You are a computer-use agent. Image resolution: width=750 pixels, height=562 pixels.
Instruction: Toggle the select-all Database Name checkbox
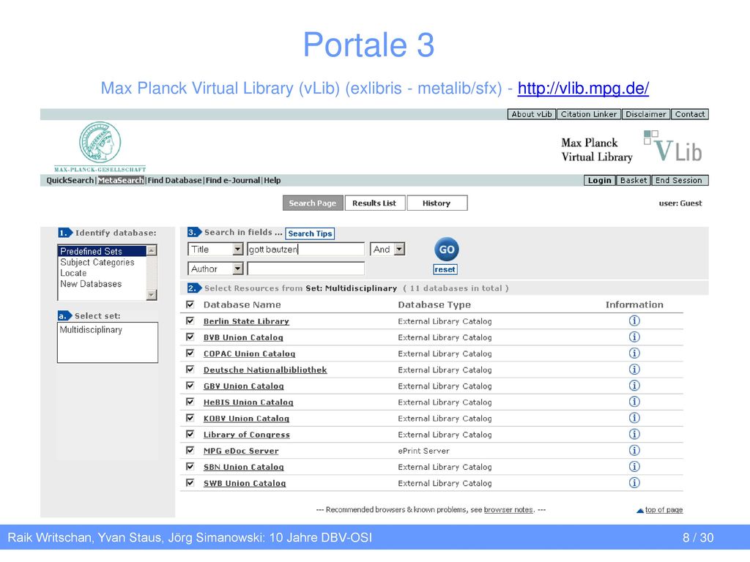[x=190, y=304]
